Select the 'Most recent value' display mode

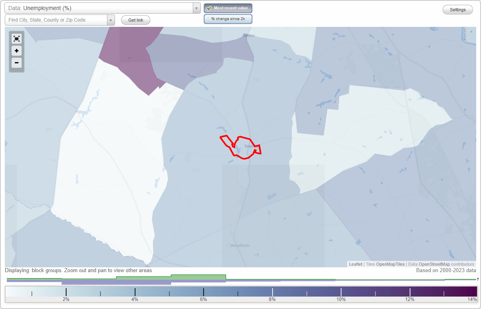[228, 8]
